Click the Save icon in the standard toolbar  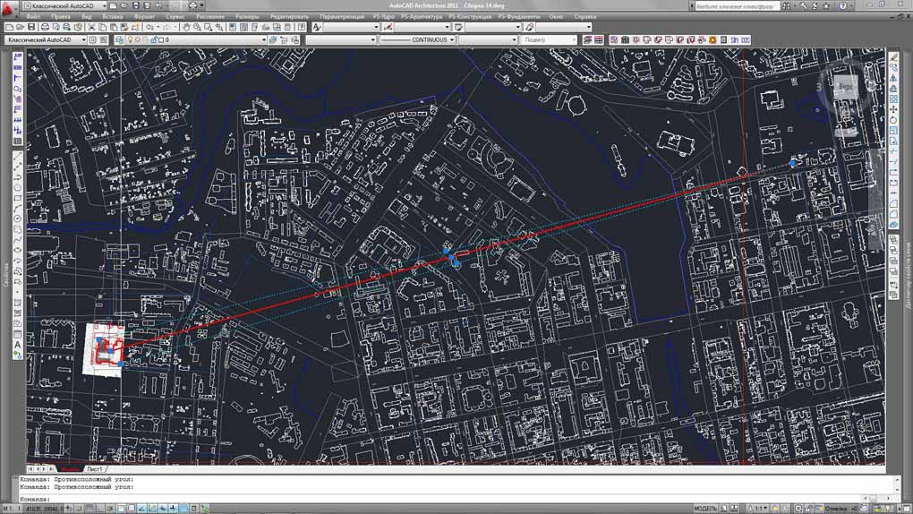point(30,28)
